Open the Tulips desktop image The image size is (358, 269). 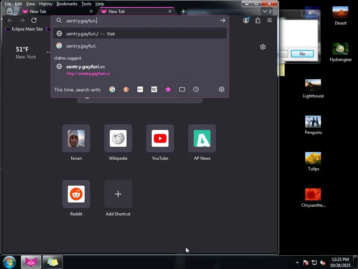pos(313,161)
